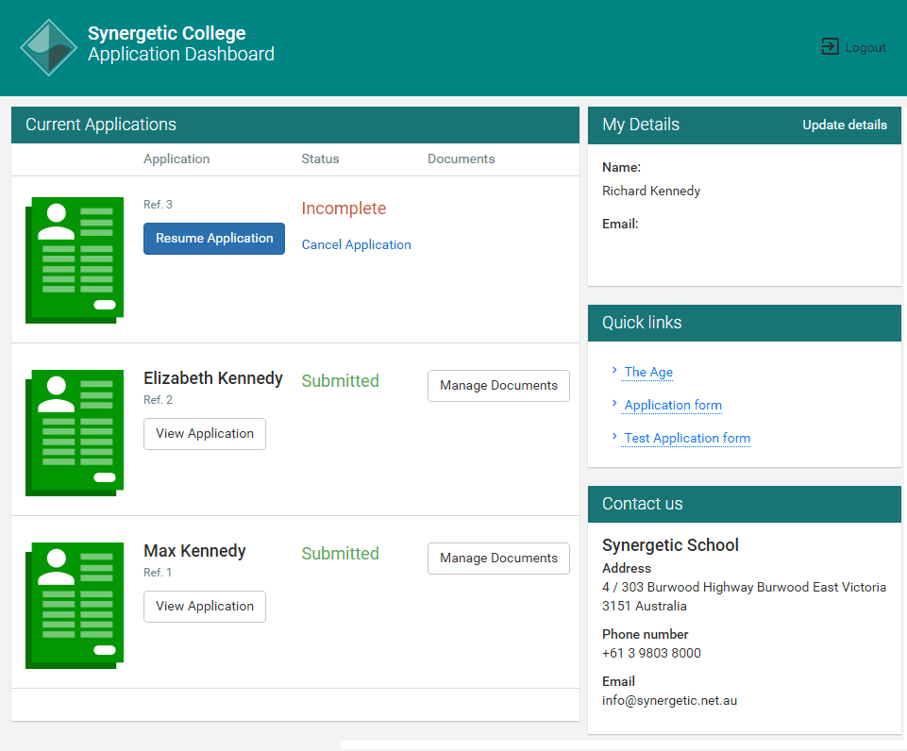907x751 pixels.
Task: Cancel the incomplete Ref. 3 application
Action: click(x=356, y=244)
